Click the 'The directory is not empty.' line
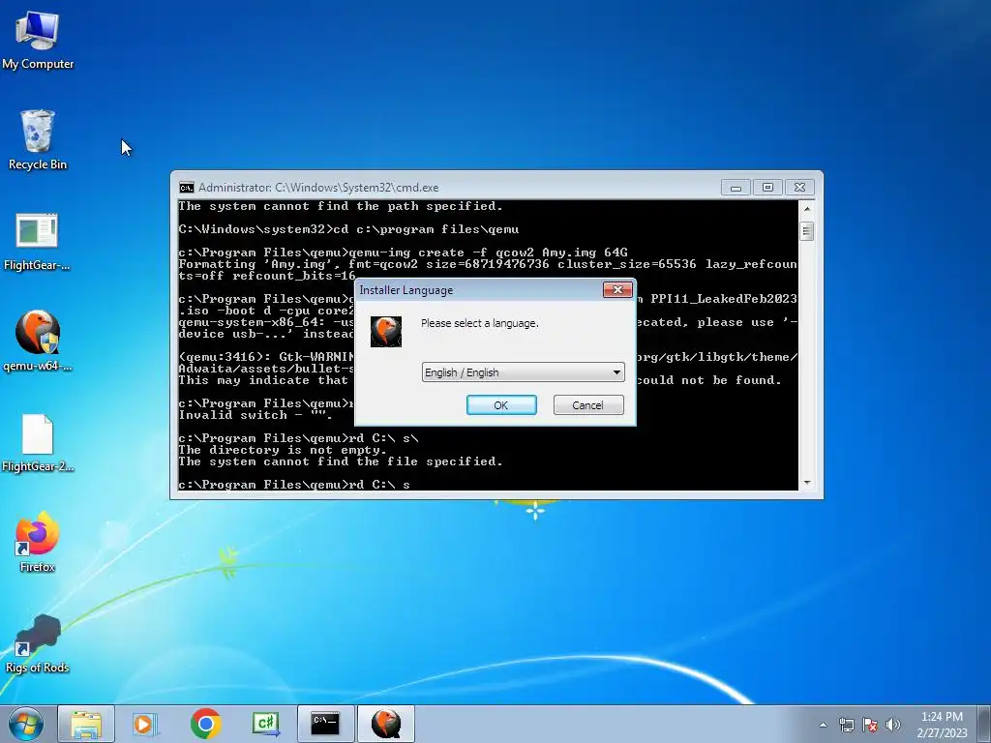This screenshot has width=991, height=743. (x=283, y=450)
